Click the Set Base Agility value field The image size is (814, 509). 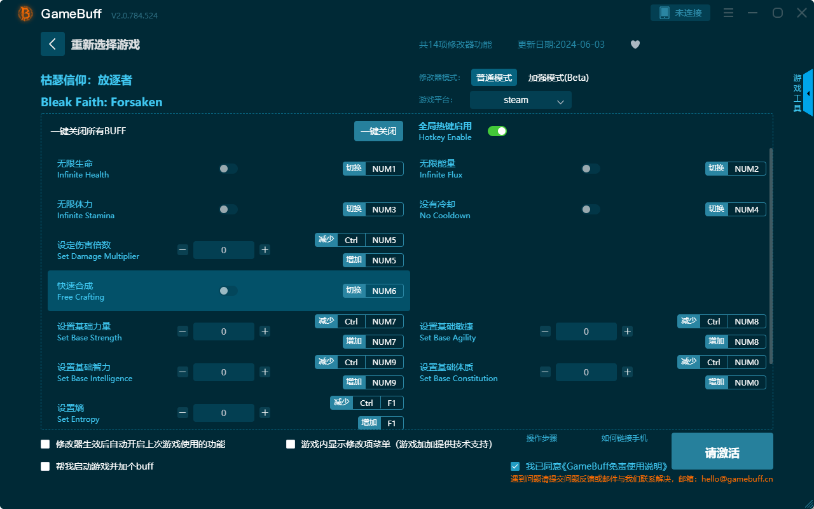click(x=586, y=331)
